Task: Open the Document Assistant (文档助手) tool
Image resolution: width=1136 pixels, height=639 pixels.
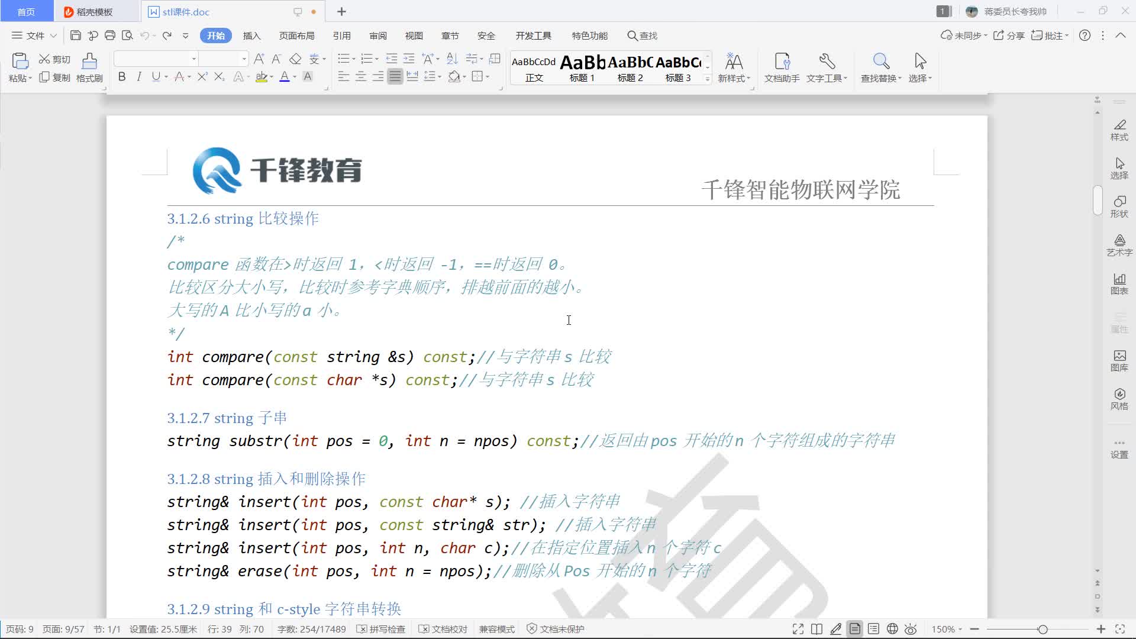Action: [782, 68]
